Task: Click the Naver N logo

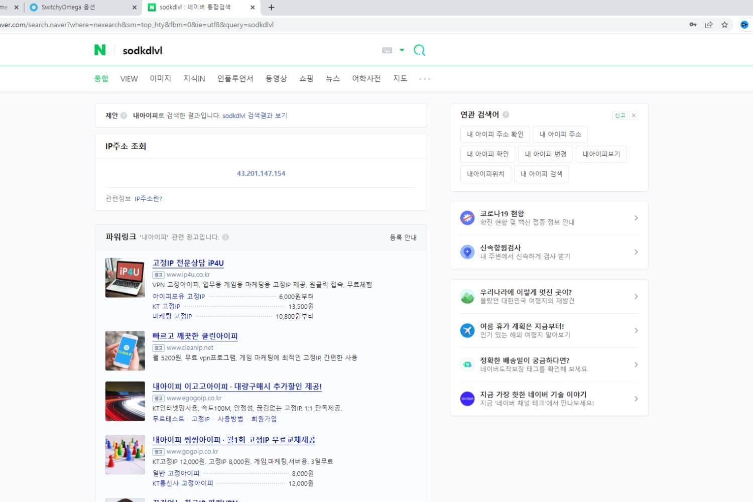Action: (100, 50)
